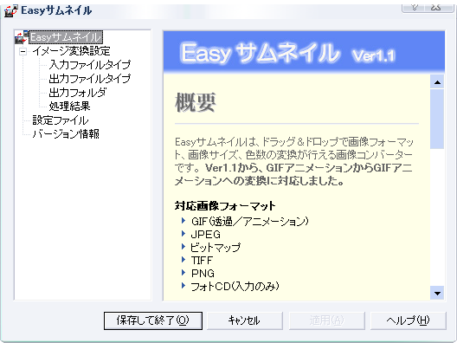This screenshot has height=343, width=457.
Task: Show the 処理結果 page
Action: point(69,107)
